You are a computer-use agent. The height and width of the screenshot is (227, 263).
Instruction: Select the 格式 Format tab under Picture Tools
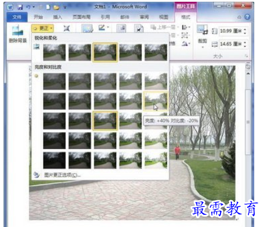(x=185, y=17)
